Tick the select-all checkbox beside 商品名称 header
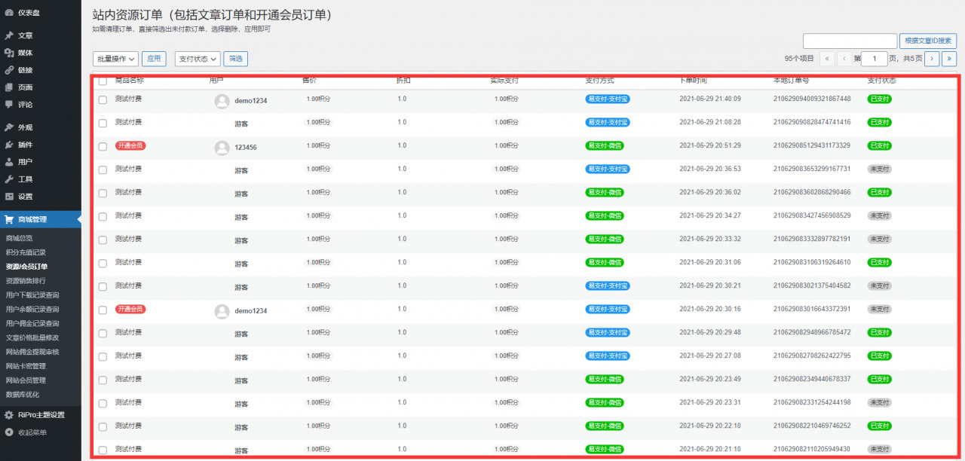Viewport: 965px width, 461px height. (103, 81)
